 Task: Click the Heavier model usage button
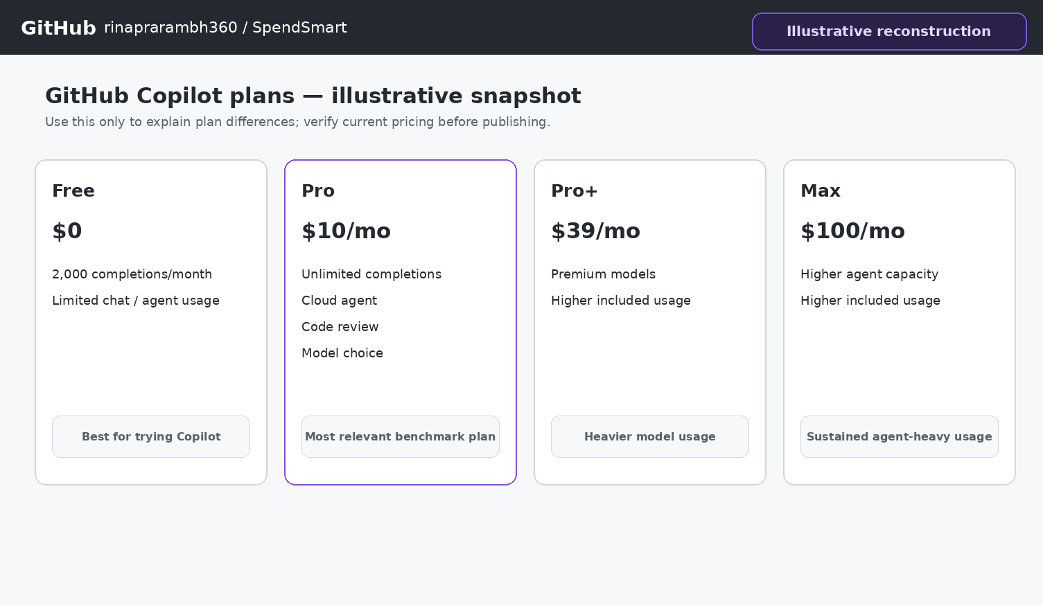(650, 436)
